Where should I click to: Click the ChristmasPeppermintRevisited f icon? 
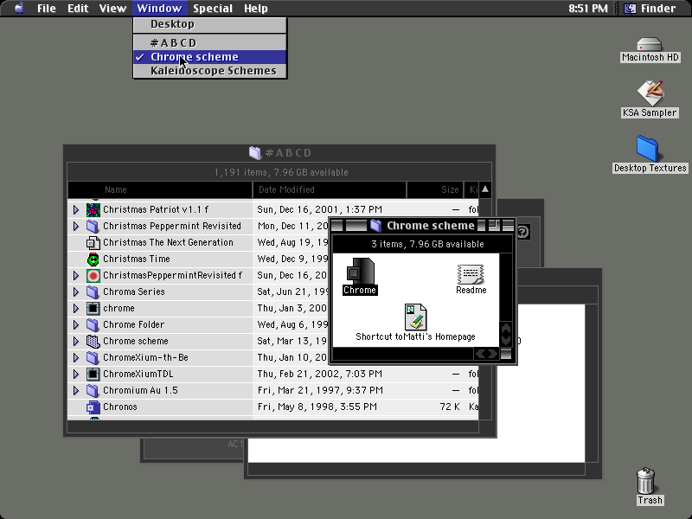[93, 275]
